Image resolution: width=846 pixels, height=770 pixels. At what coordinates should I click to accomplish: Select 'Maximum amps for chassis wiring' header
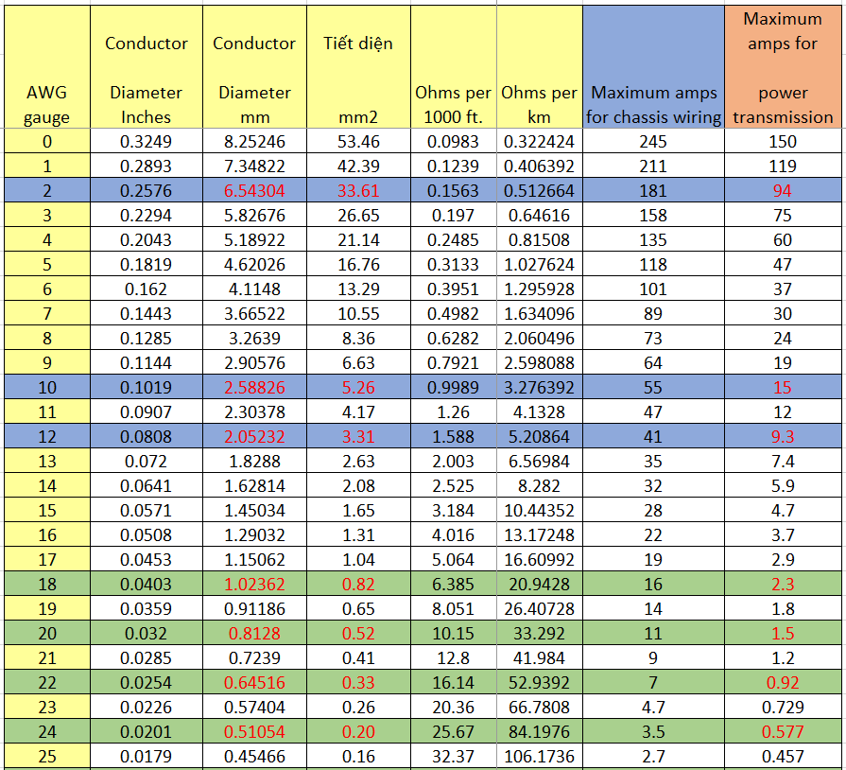653,67
